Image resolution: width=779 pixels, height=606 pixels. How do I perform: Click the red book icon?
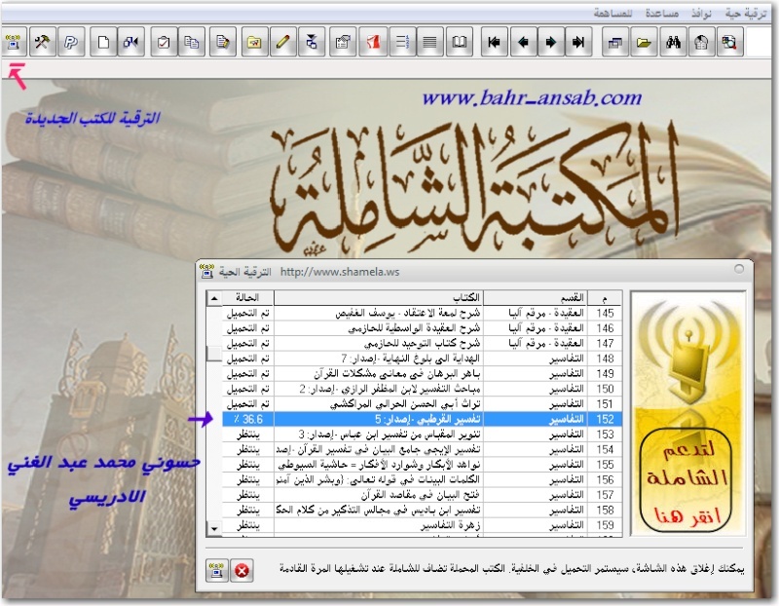373,42
